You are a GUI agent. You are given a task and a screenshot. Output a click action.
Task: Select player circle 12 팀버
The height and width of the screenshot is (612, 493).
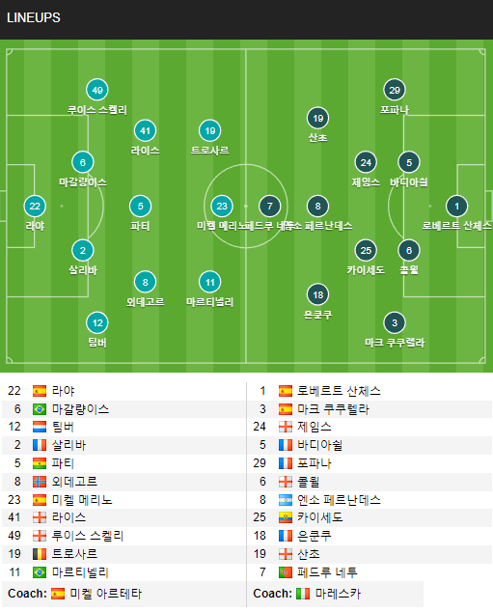point(97,322)
